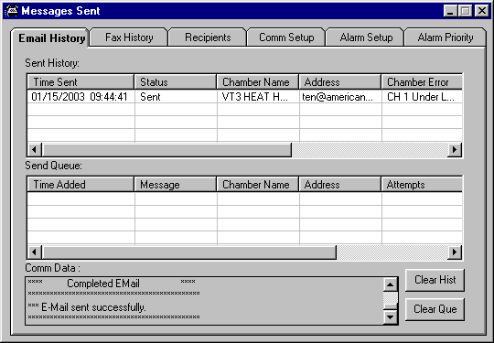494x343 pixels.
Task: Click Chamber Name header in Sent History
Action: (x=258, y=82)
